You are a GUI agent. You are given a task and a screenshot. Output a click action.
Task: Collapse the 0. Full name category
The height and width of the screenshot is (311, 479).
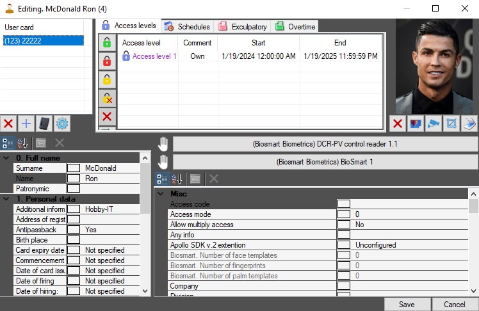pos(6,158)
